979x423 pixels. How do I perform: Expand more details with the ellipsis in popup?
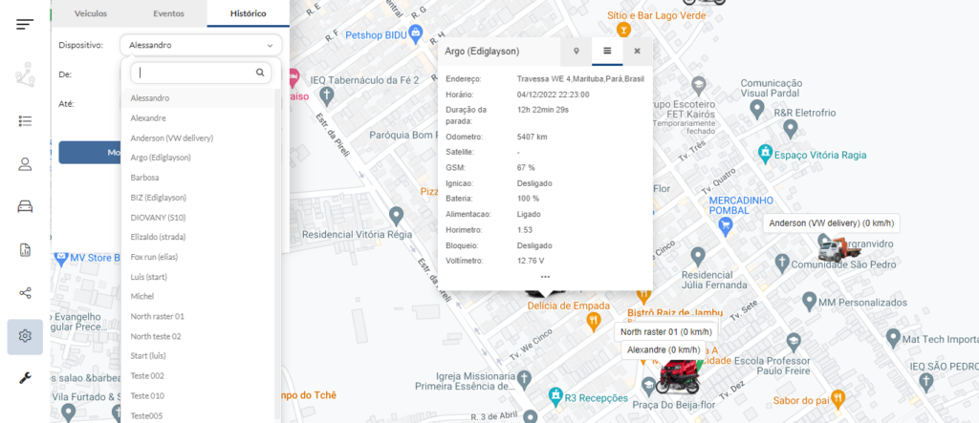(545, 277)
